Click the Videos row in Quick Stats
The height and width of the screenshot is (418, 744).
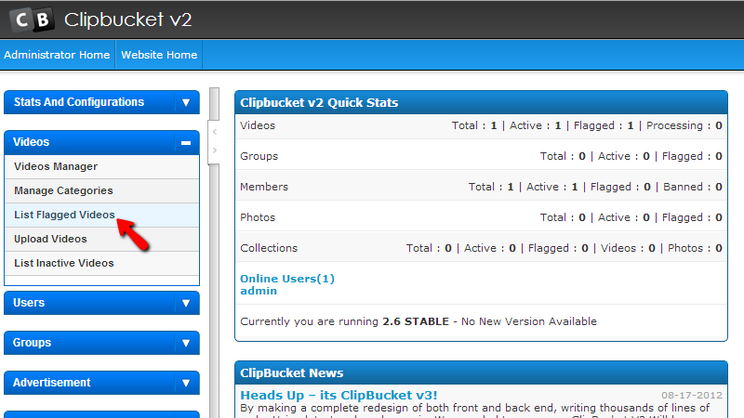[x=481, y=125]
